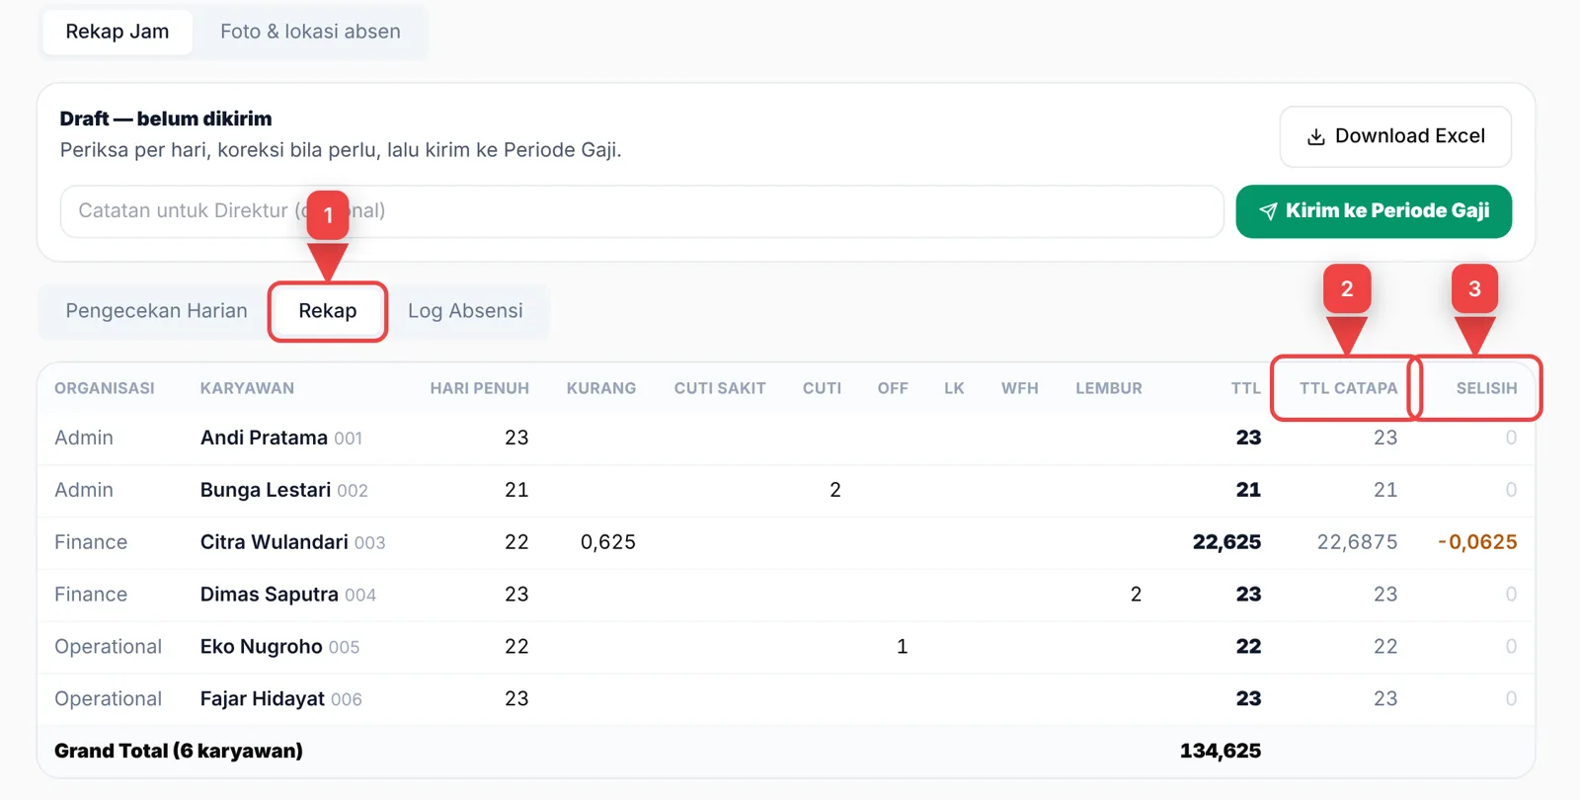Click the KURANG column header
Screen dimensions: 1580x800
(601, 388)
